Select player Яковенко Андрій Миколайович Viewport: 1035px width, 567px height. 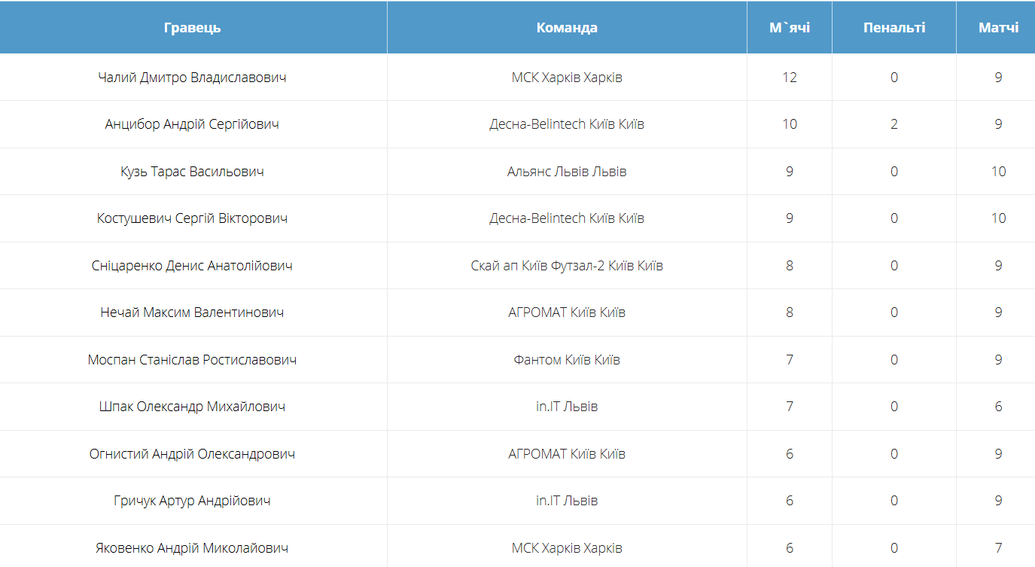click(193, 548)
